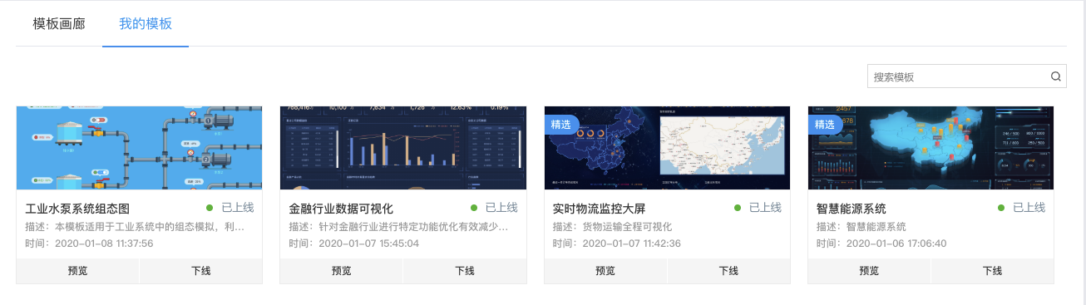Switch to the 模板画廊 tab

pos(59,23)
